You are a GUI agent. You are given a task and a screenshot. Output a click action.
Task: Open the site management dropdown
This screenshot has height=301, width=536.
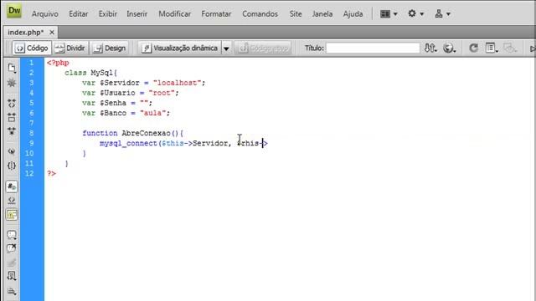click(x=442, y=14)
